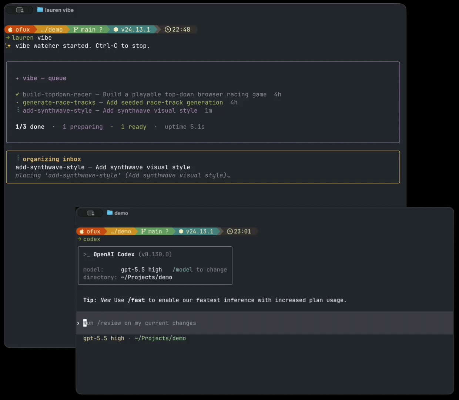Click the pane icon in the lauren vibe window
459x400 pixels.
pos(20,10)
